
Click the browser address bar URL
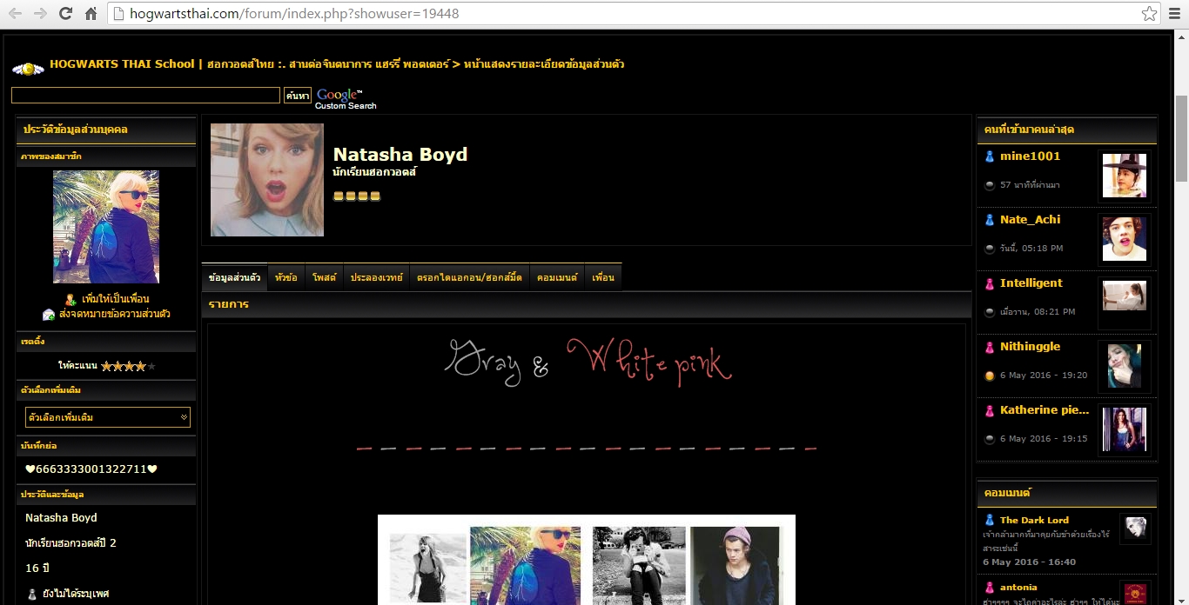294,14
